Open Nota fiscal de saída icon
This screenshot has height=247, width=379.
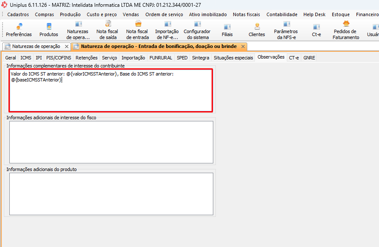(107, 31)
